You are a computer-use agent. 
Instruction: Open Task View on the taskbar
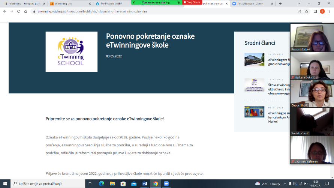click(91, 183)
